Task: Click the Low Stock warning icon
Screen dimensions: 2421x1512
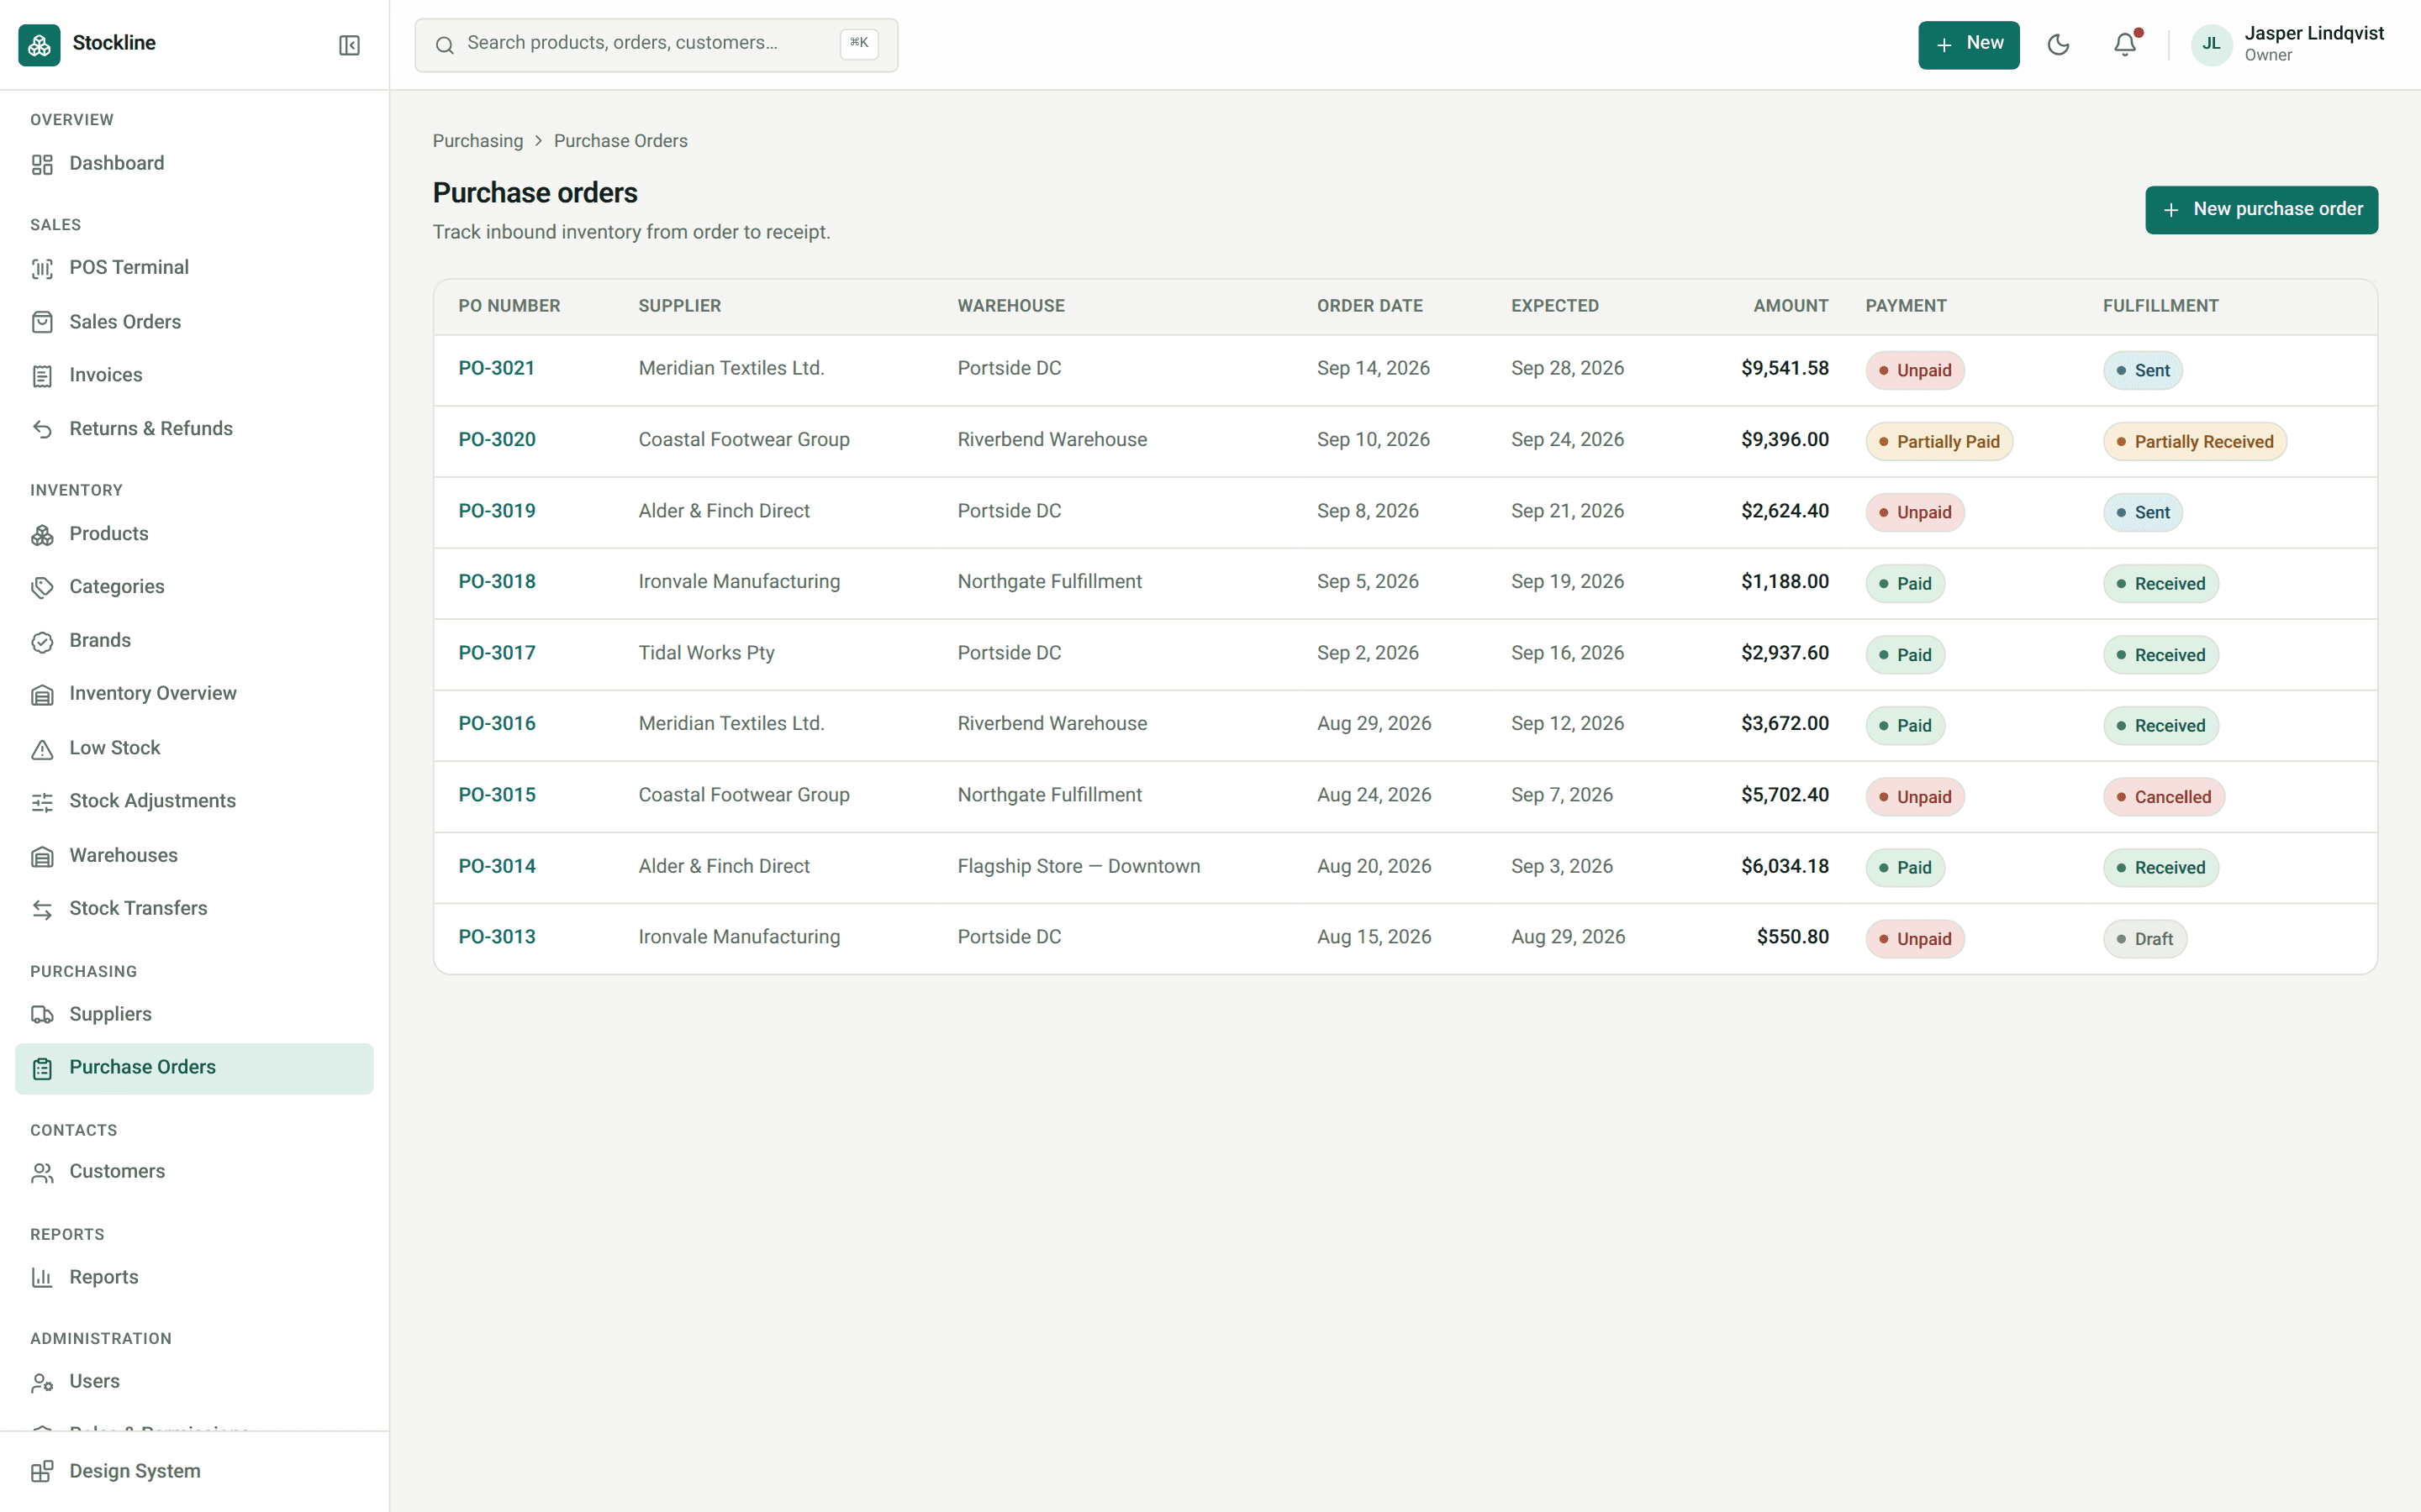Action: (x=42, y=749)
